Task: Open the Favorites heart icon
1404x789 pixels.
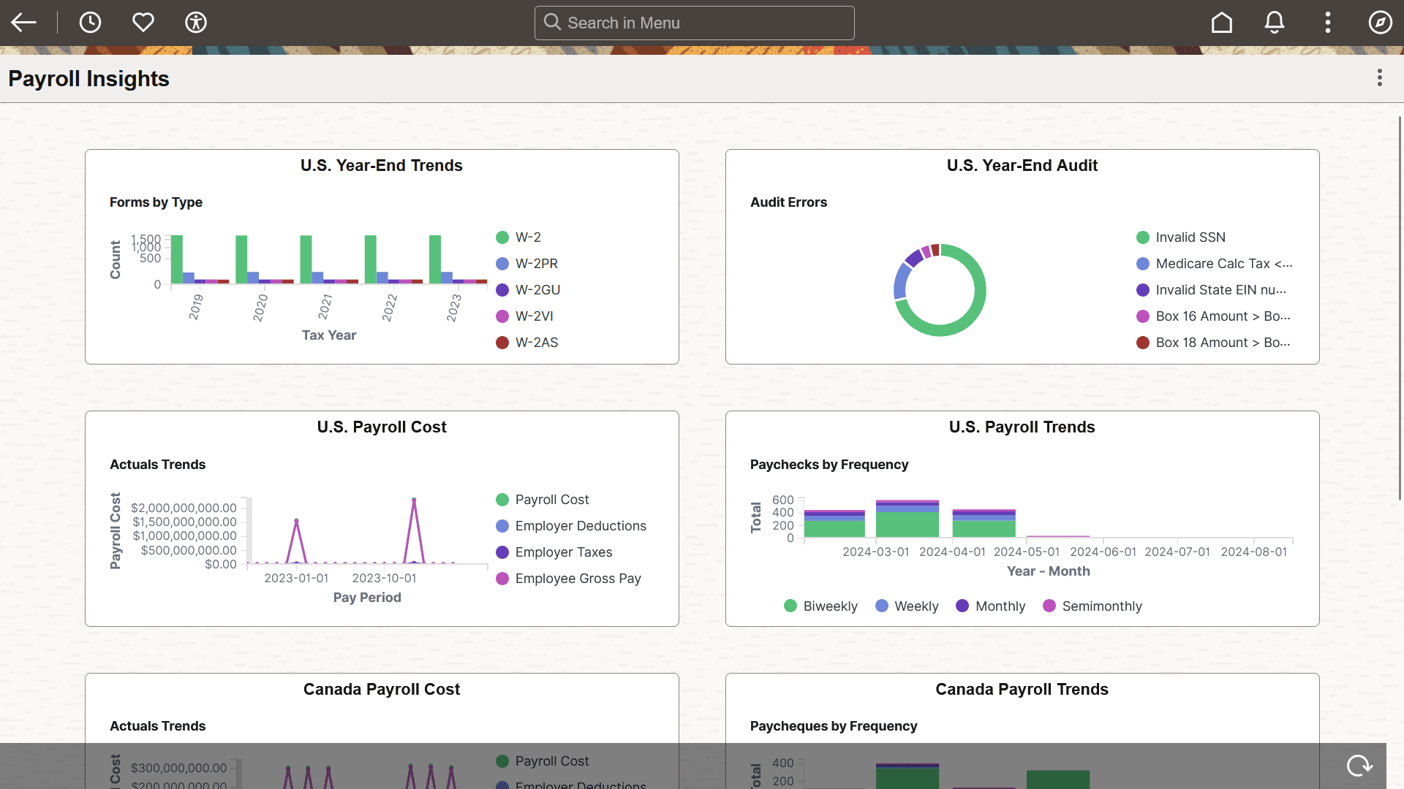Action: [x=143, y=22]
